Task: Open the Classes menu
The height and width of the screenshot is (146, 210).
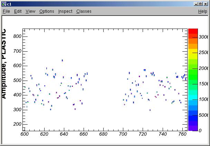Action: (84, 11)
